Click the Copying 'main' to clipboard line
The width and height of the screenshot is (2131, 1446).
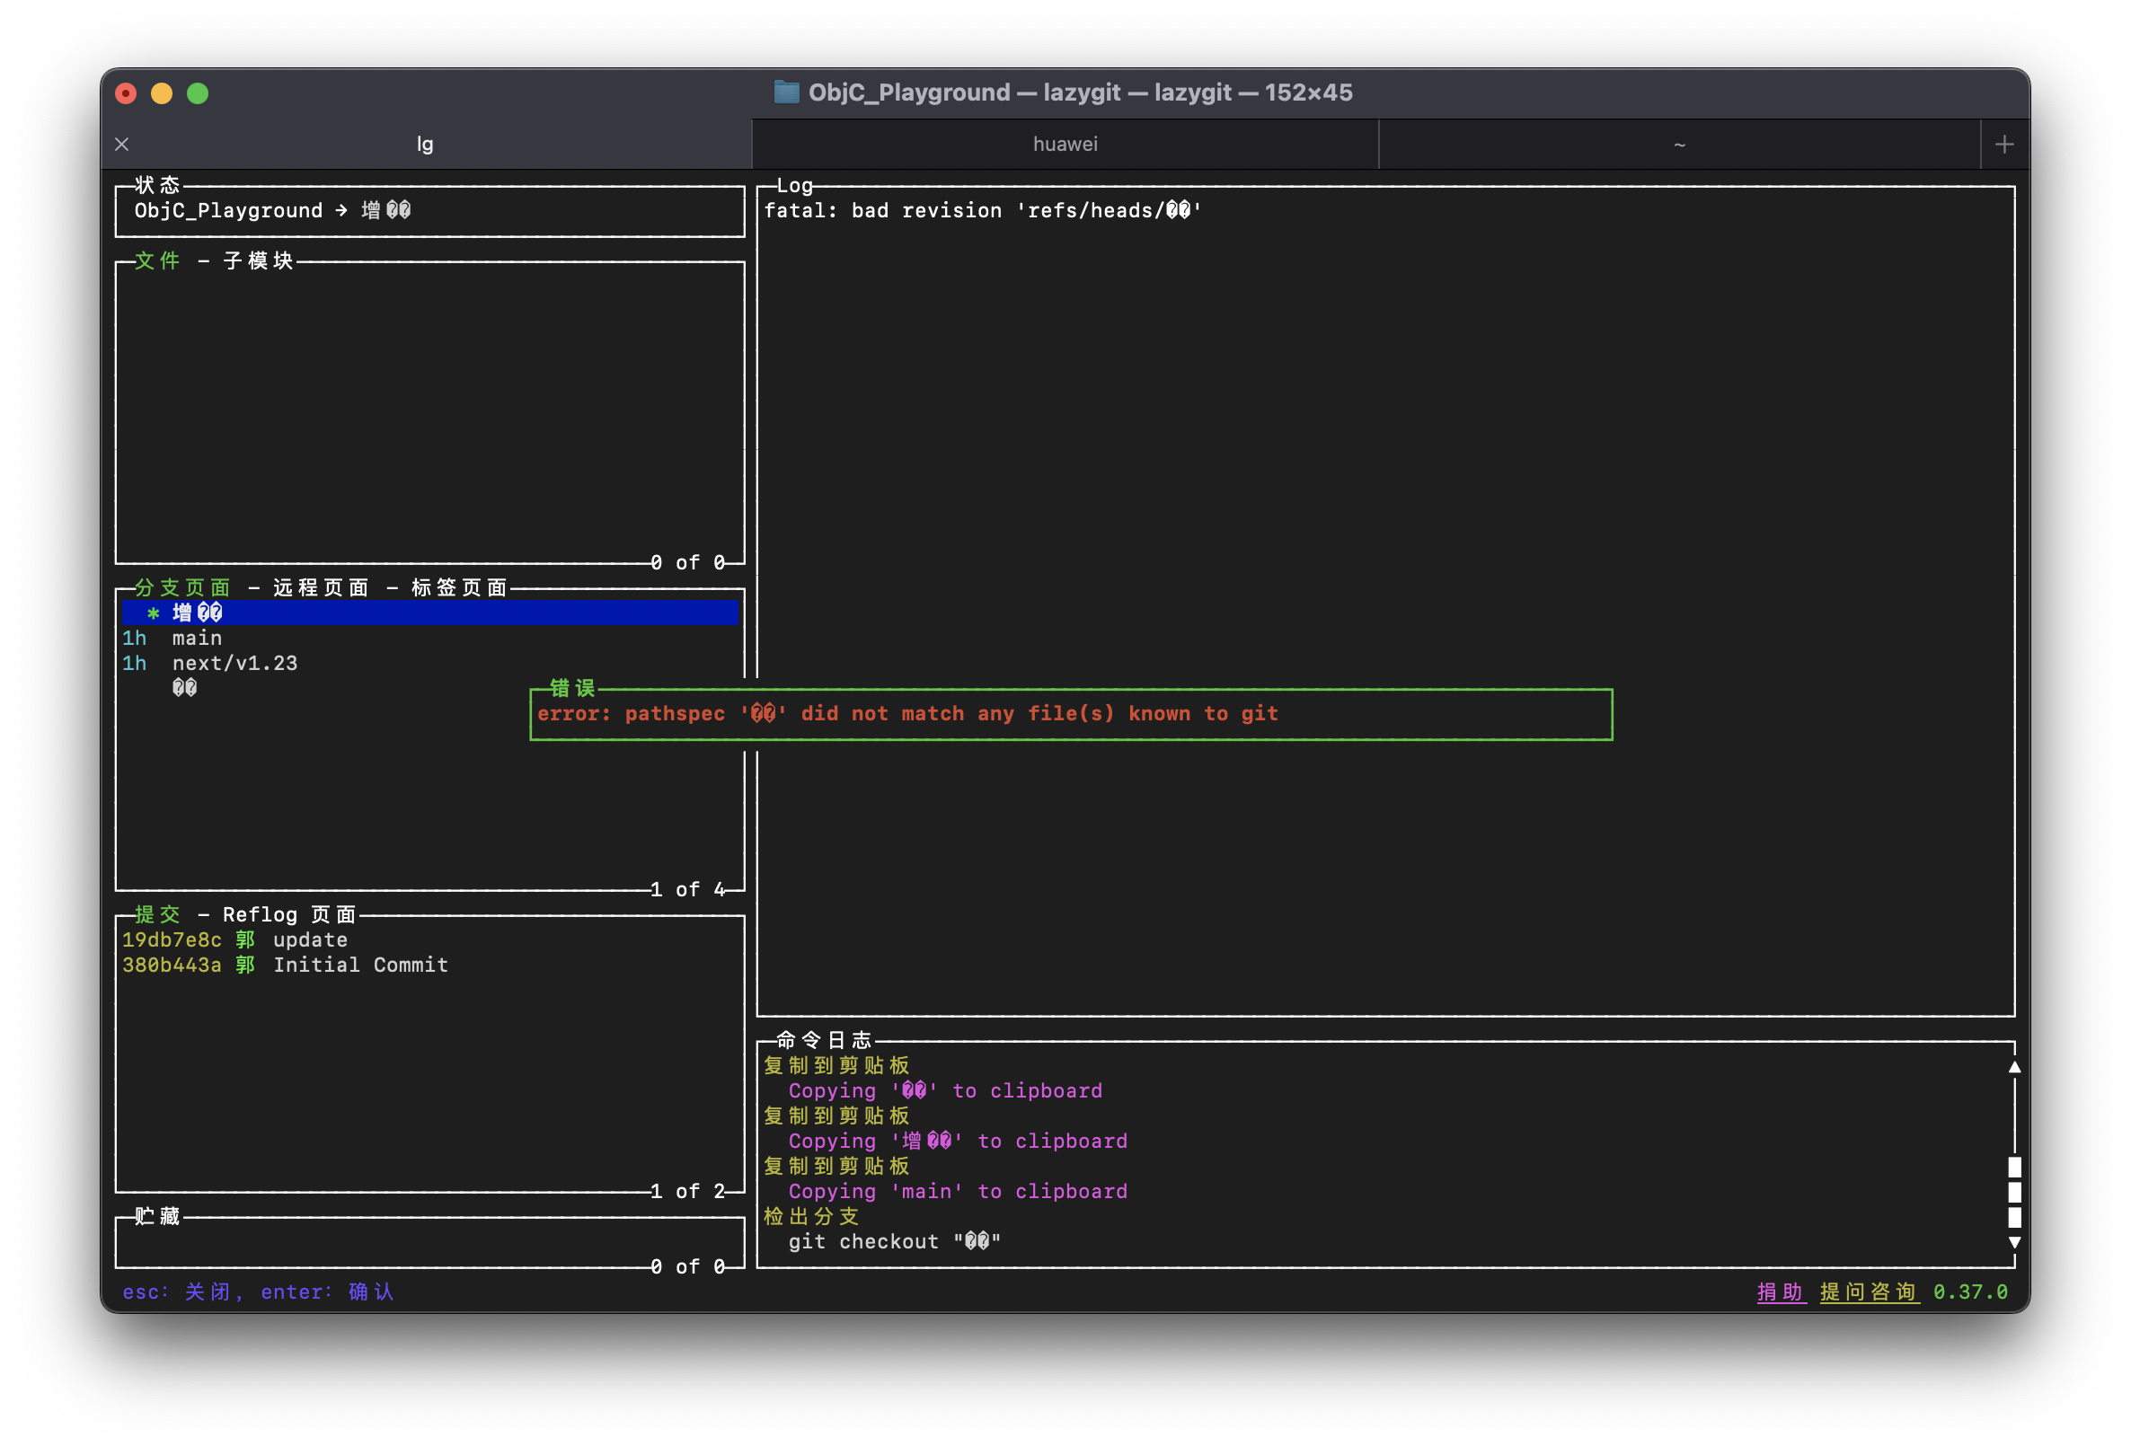[x=959, y=1191]
